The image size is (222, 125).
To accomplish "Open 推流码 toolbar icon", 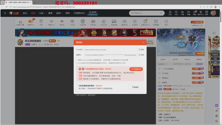I will [x=62, y=22].
